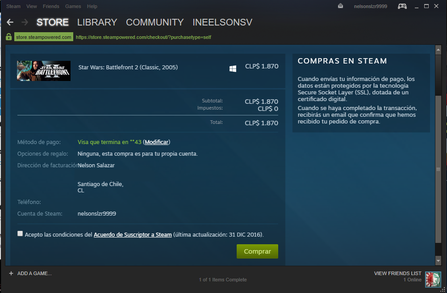
Task: Click the Battlefront 2 game thumbnail
Action: 44,71
